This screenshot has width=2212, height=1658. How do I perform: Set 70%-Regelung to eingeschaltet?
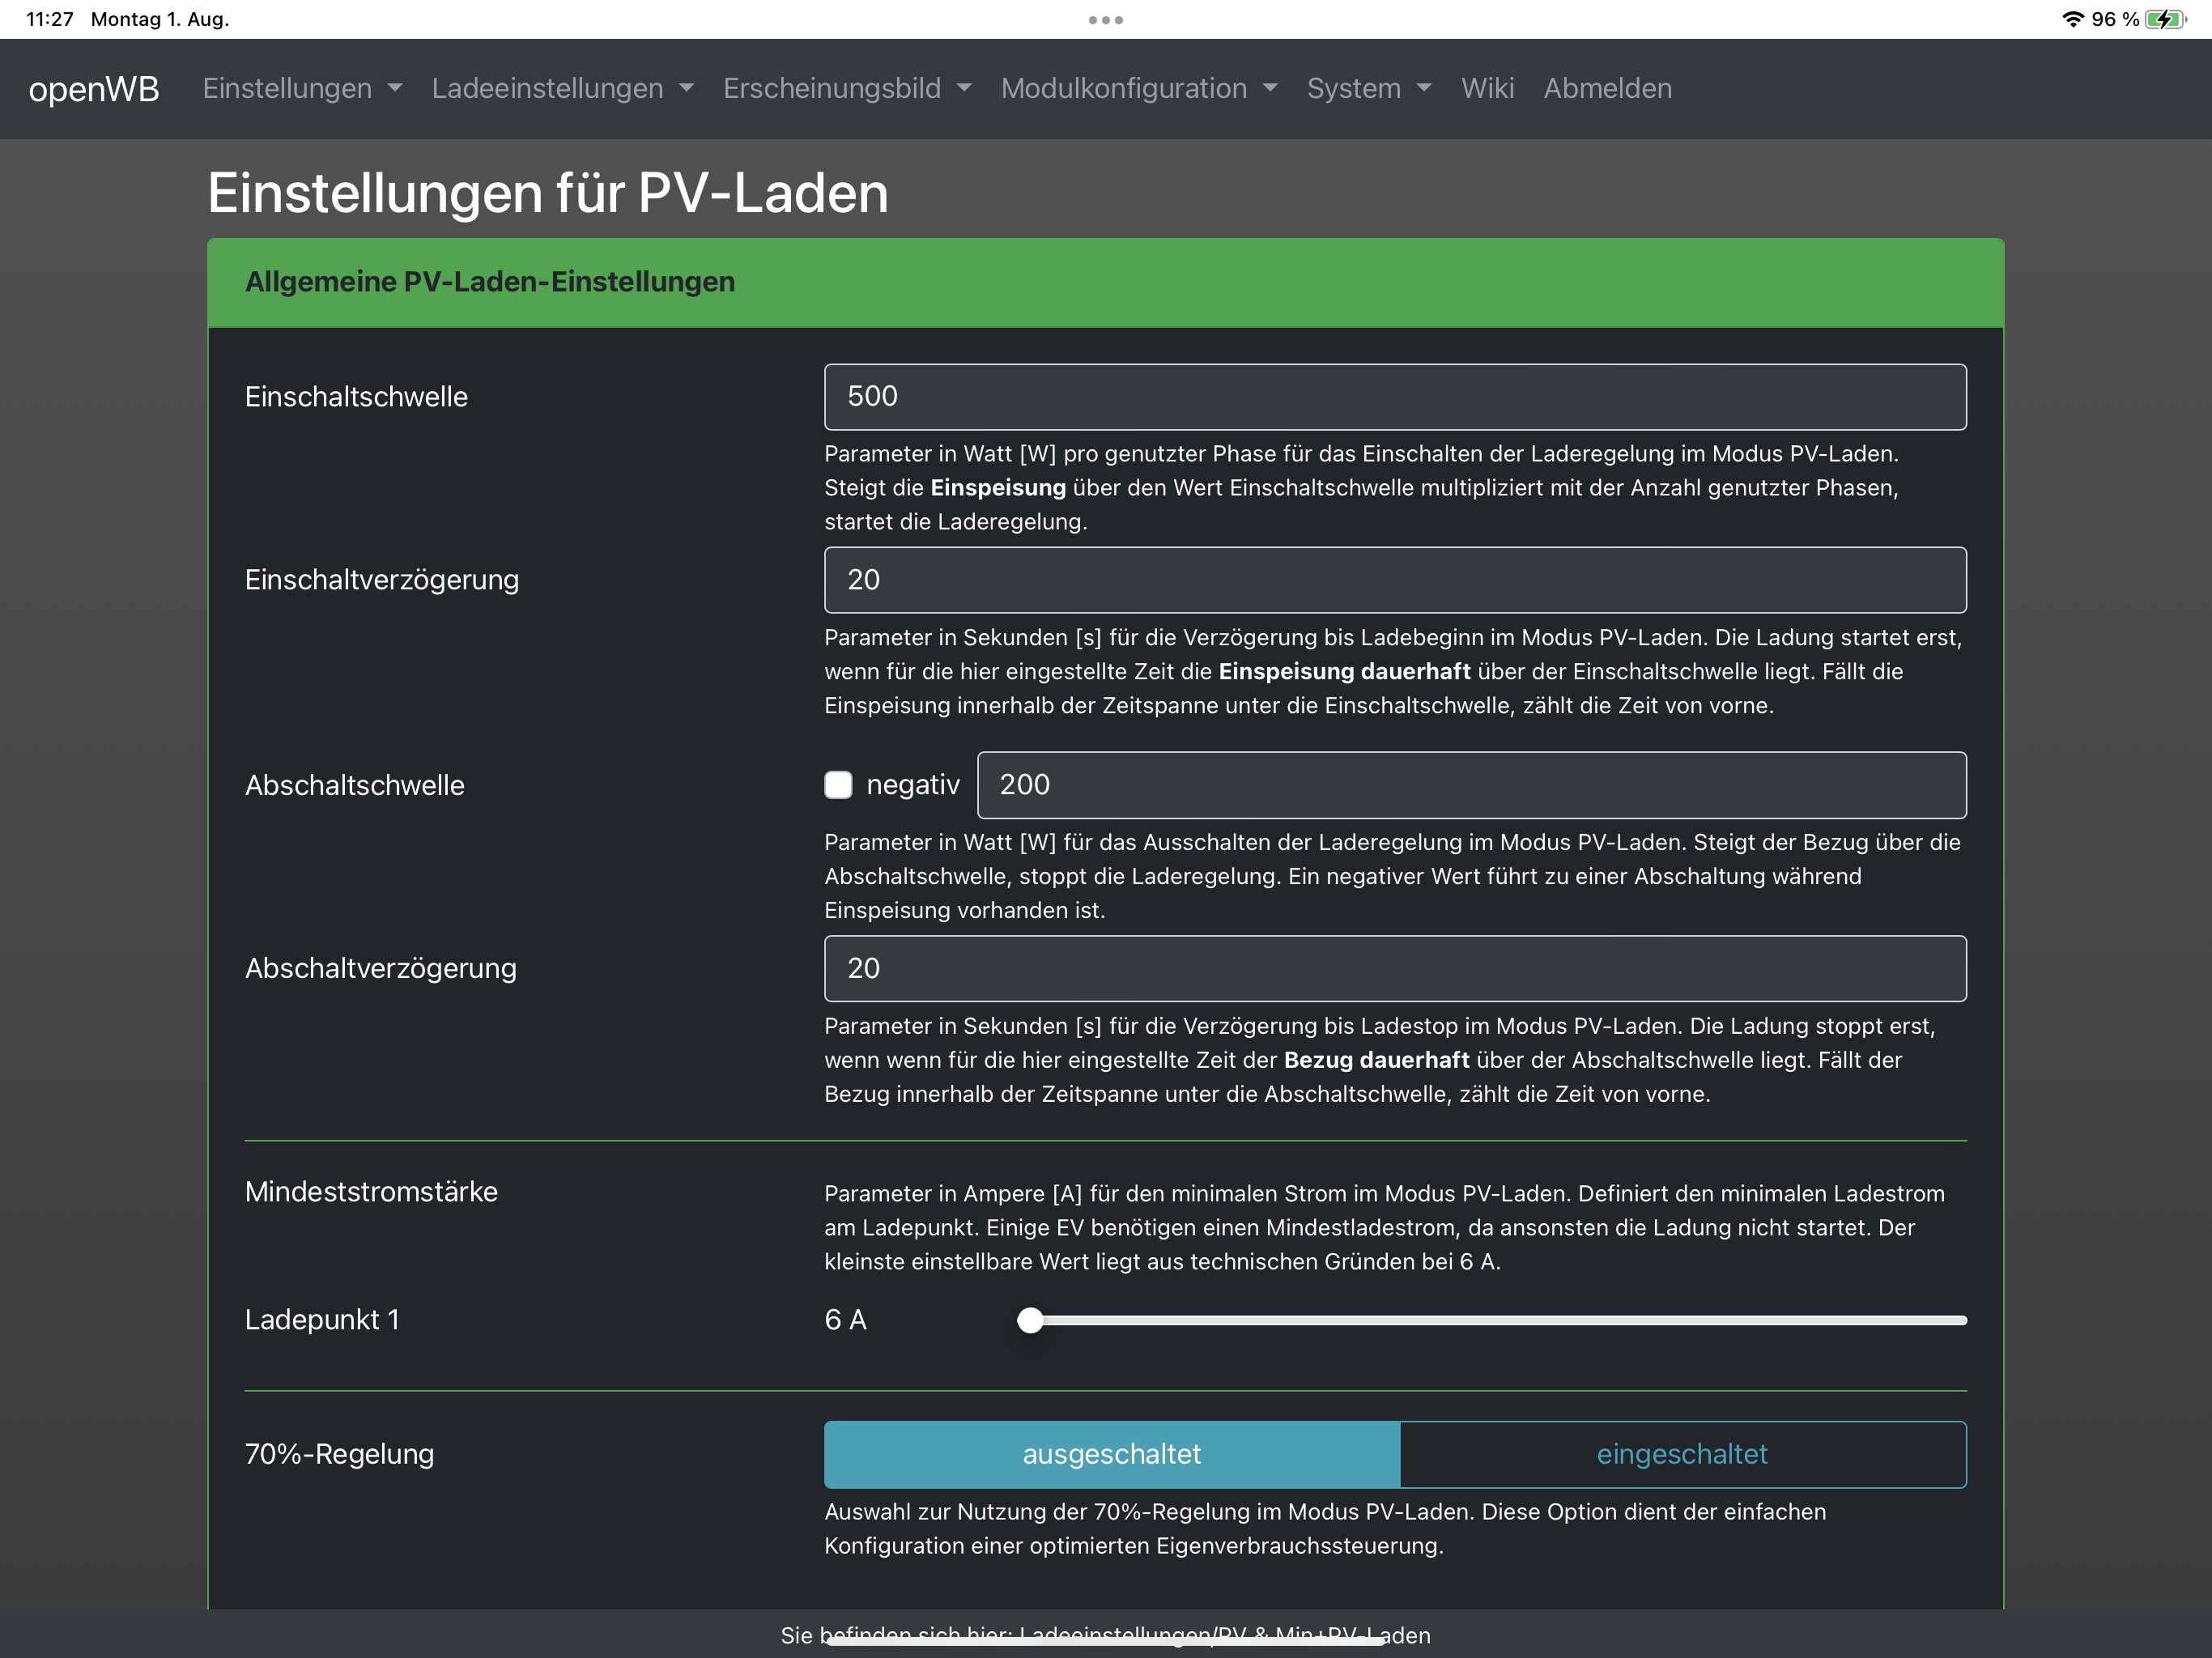click(1682, 1454)
